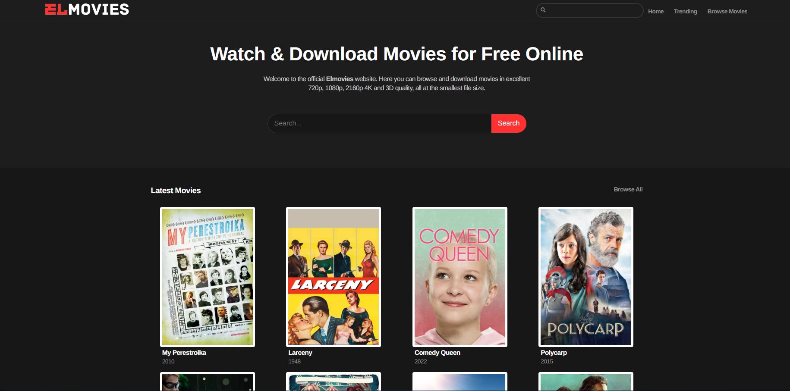Click the year 2015 under Polycarp
The height and width of the screenshot is (391, 790).
(547, 362)
